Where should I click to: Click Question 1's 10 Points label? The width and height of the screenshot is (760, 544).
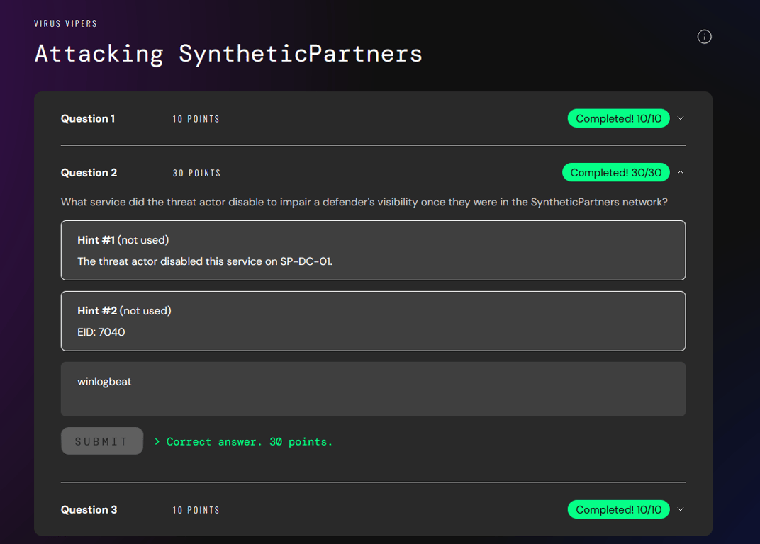point(196,119)
